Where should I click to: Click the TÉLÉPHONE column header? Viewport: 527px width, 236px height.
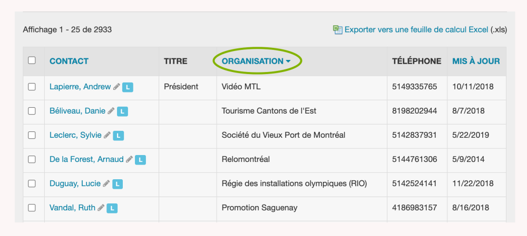(x=416, y=61)
